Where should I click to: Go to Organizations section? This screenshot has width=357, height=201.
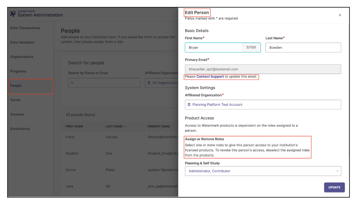pyautogui.click(x=22, y=57)
